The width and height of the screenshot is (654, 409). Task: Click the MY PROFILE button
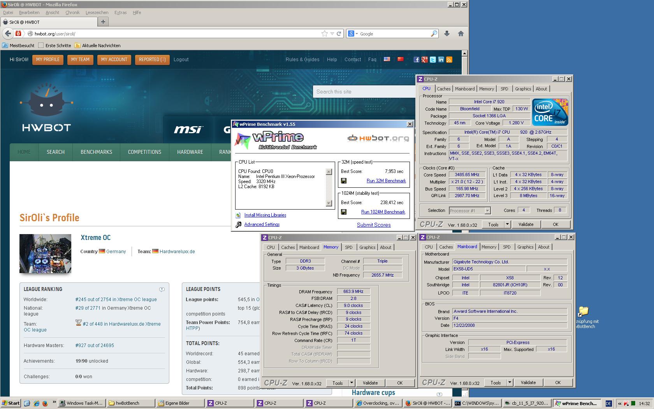48,60
